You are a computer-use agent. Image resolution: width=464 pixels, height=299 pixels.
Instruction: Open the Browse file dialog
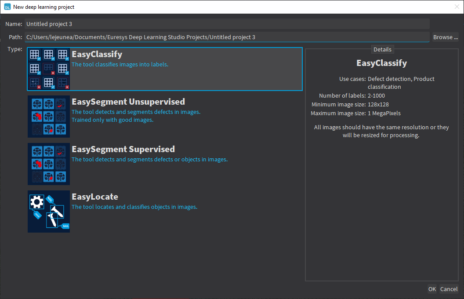point(445,37)
